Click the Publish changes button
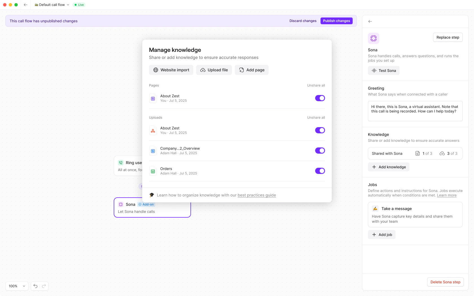The image size is (474, 296). coord(336,21)
